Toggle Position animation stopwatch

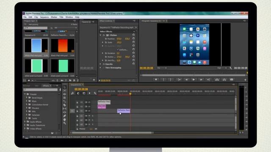point(106,39)
